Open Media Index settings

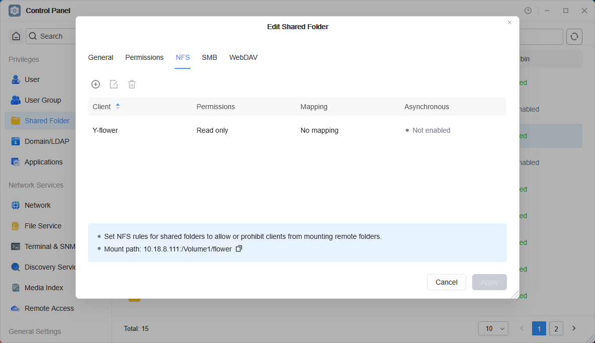click(43, 288)
